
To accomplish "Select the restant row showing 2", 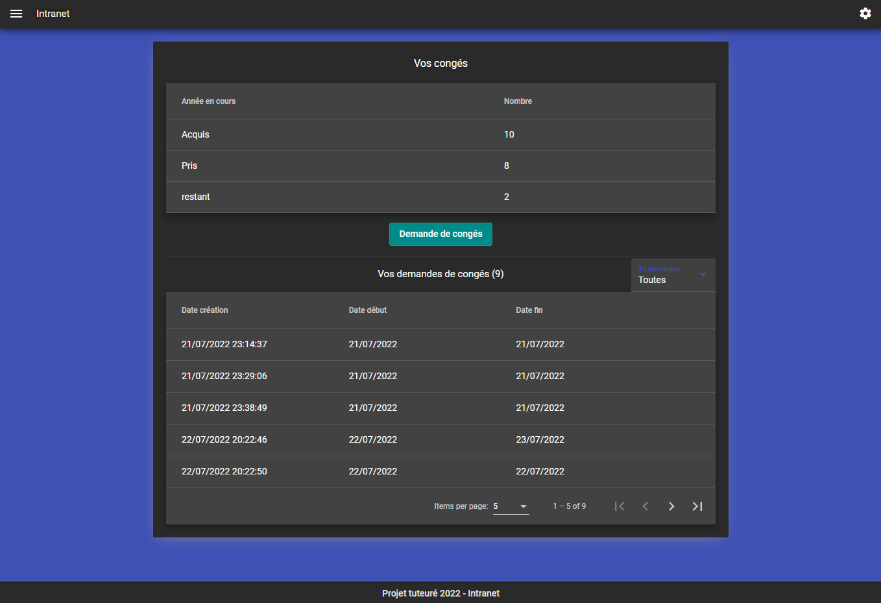I will click(440, 197).
